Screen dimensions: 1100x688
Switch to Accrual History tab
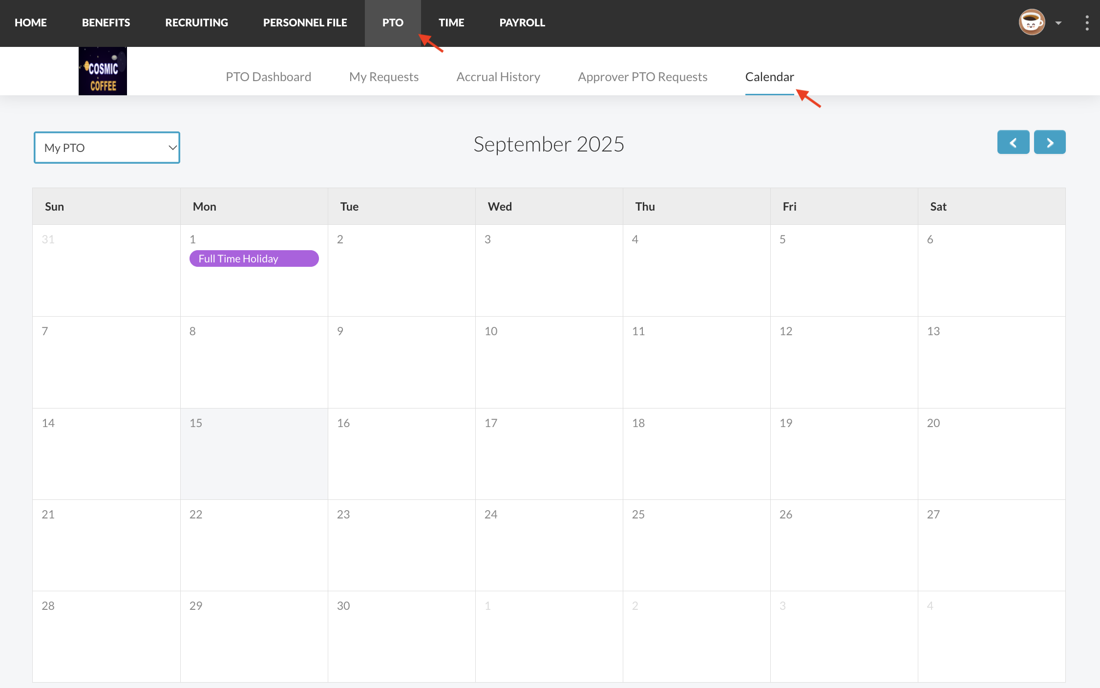[498, 77]
